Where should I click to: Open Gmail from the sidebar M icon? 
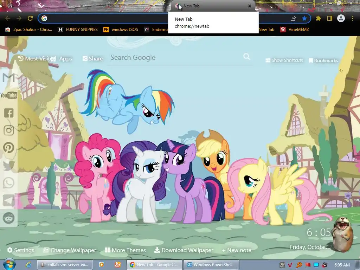click(x=9, y=78)
